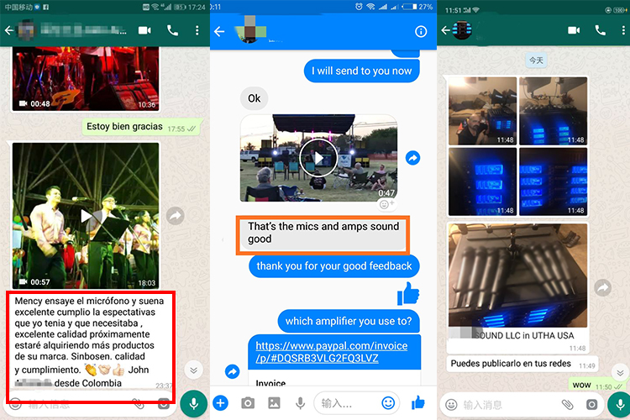Go back from the Messenger conversation
Image resolution: width=630 pixels, height=420 pixels.
click(x=219, y=31)
